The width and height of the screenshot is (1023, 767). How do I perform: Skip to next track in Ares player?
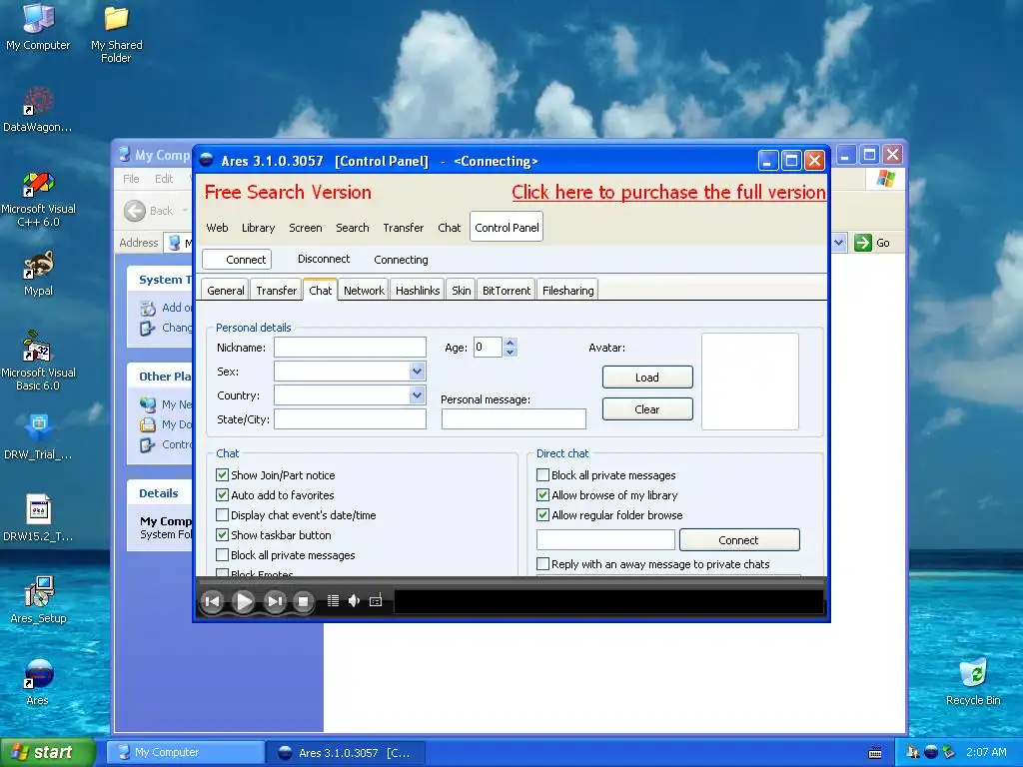(x=275, y=601)
